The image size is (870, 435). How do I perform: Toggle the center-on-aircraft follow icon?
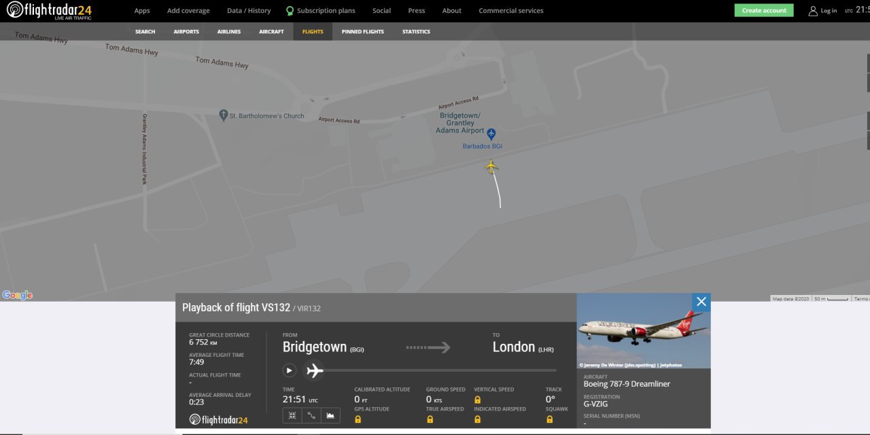coord(292,415)
